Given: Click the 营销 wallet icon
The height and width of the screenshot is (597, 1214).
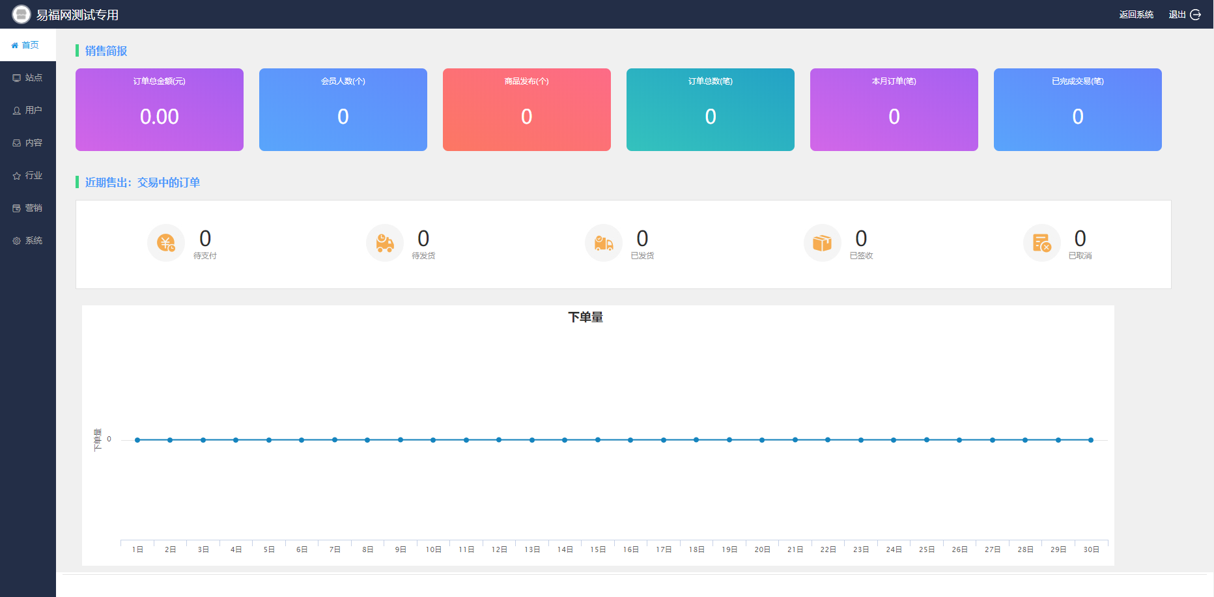Looking at the screenshot, I should coord(17,208).
